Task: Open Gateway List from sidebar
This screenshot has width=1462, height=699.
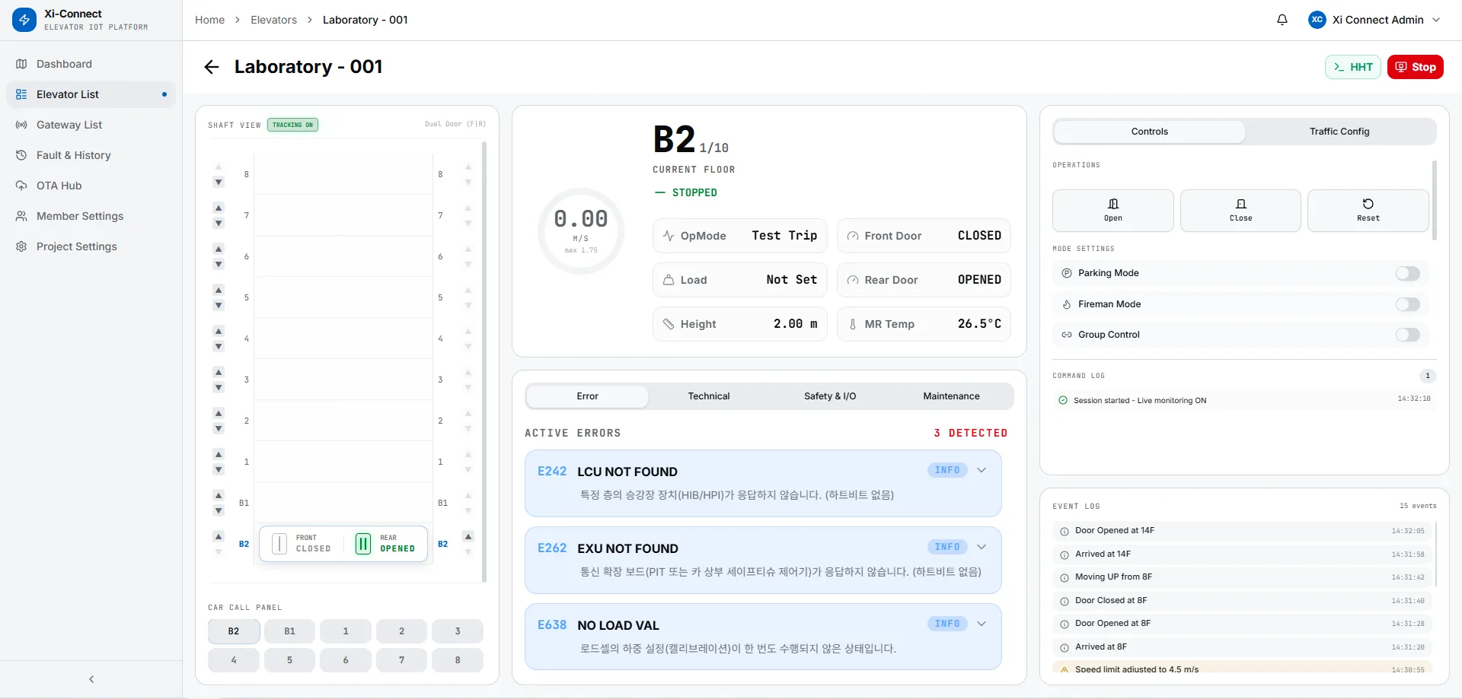Action: pyautogui.click(x=69, y=125)
